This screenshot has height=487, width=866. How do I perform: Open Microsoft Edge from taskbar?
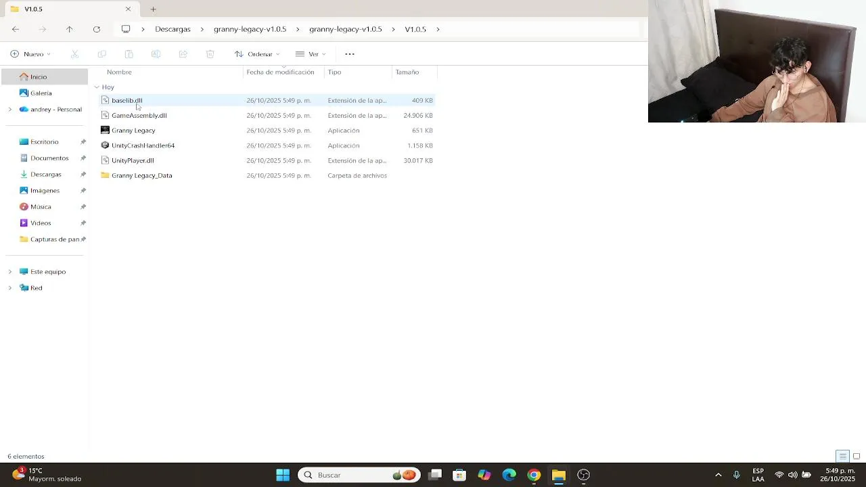click(509, 475)
